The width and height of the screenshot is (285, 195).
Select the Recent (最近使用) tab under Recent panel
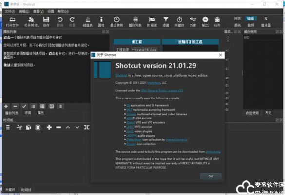click(252, 113)
